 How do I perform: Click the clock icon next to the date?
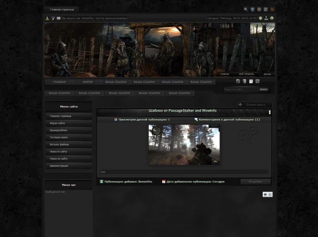coord(261,18)
